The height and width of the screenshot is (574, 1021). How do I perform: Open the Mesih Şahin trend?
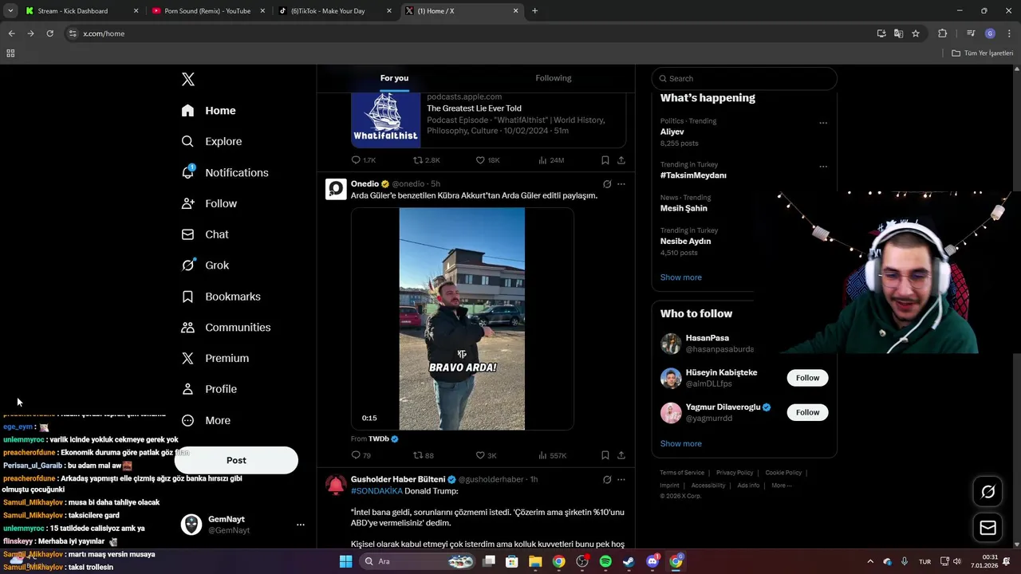pyautogui.click(x=684, y=208)
